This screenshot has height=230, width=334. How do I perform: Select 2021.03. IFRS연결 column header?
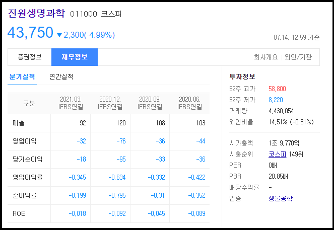click(71, 103)
